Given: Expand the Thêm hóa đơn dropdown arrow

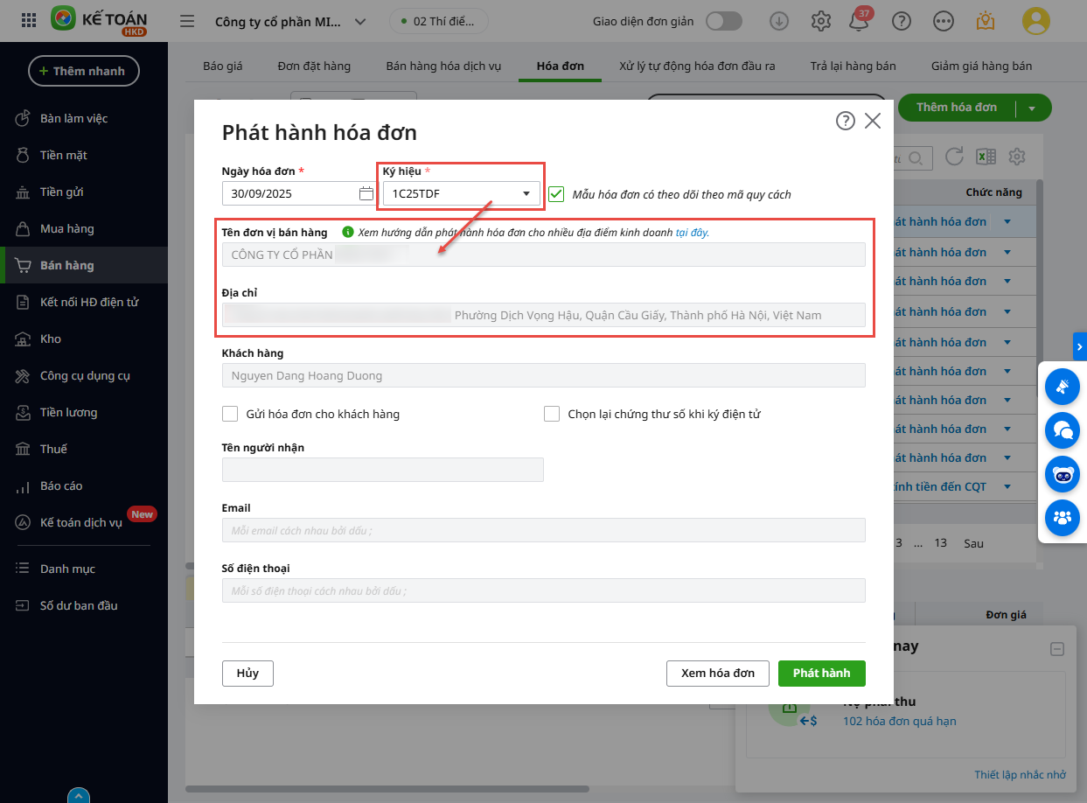Looking at the screenshot, I should coord(1032,108).
